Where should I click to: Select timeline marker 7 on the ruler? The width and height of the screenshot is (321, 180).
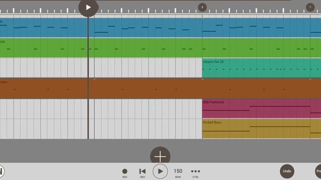coord(310,7)
